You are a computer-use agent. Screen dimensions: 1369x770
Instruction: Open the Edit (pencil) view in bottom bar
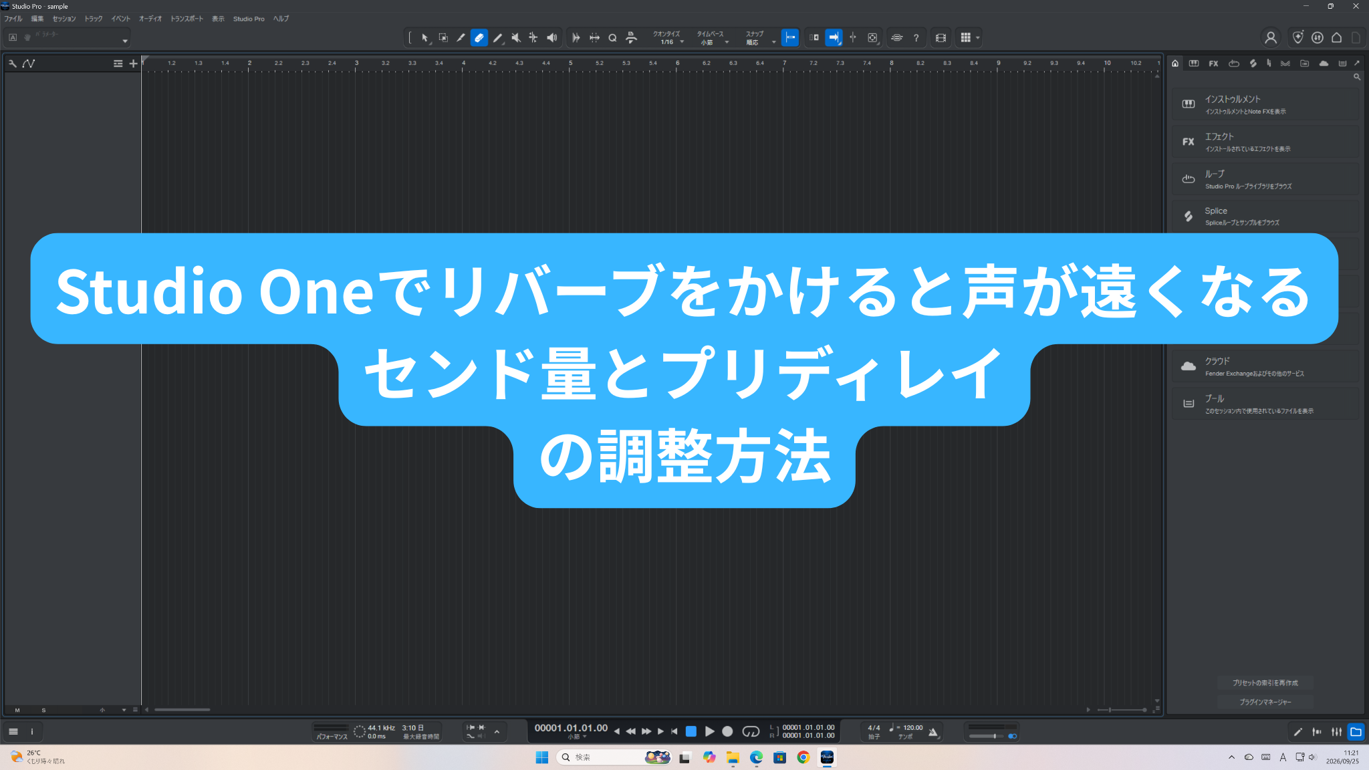tap(1297, 732)
